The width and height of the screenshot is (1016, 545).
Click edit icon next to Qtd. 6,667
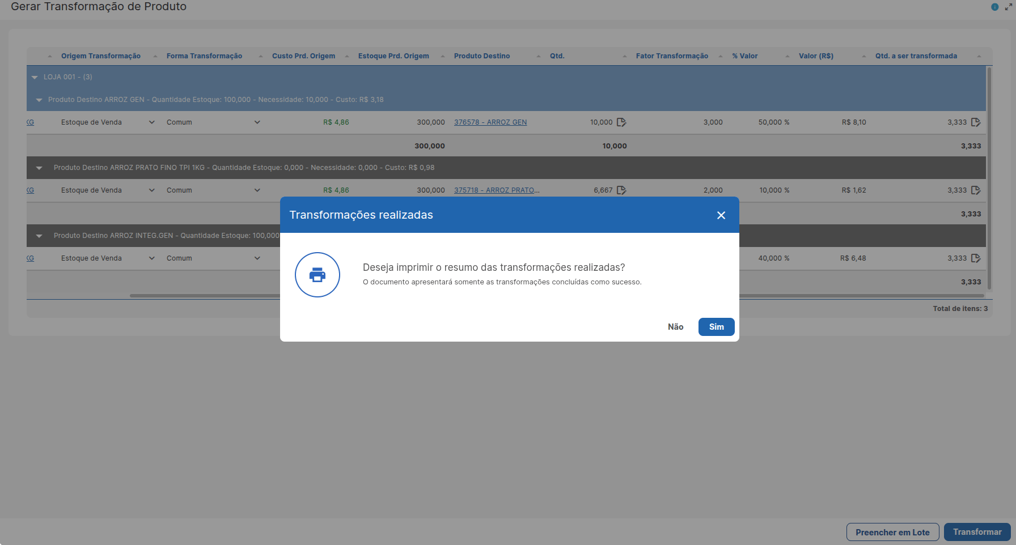coord(621,190)
